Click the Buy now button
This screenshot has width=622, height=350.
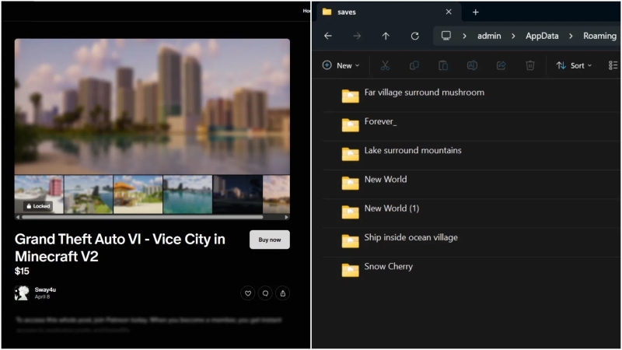point(270,240)
